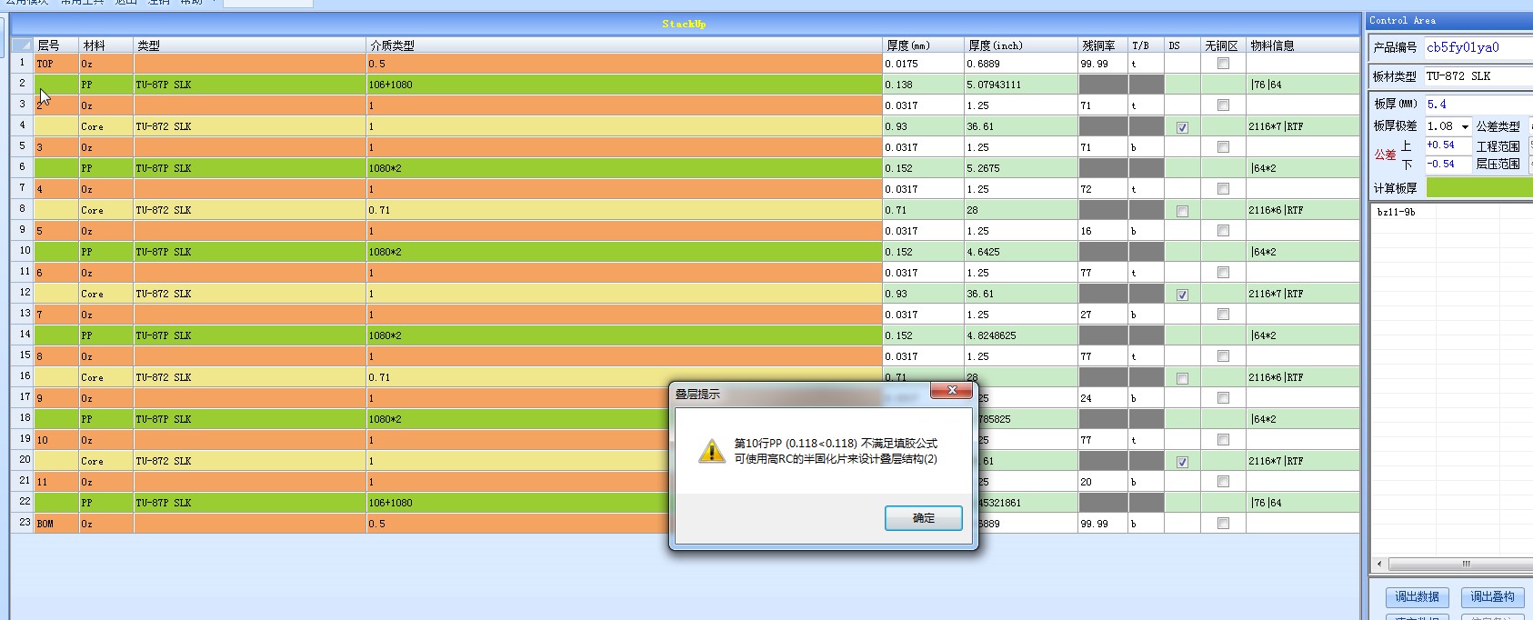Close the 叠层提示 dialog with X

tap(952, 391)
